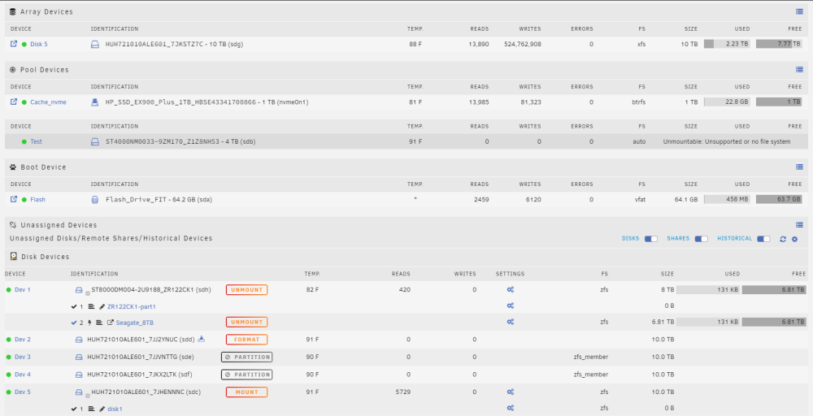This screenshot has width=813, height=416.
Task: Open the Disk 5 link
Action: 39,45
